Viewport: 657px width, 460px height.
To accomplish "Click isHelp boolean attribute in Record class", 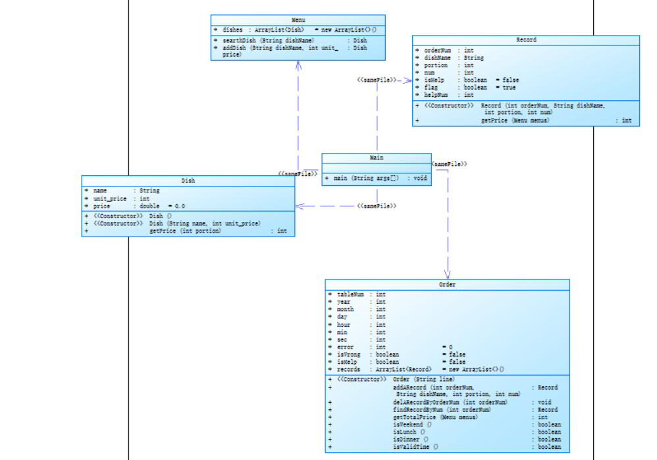I will click(467, 80).
